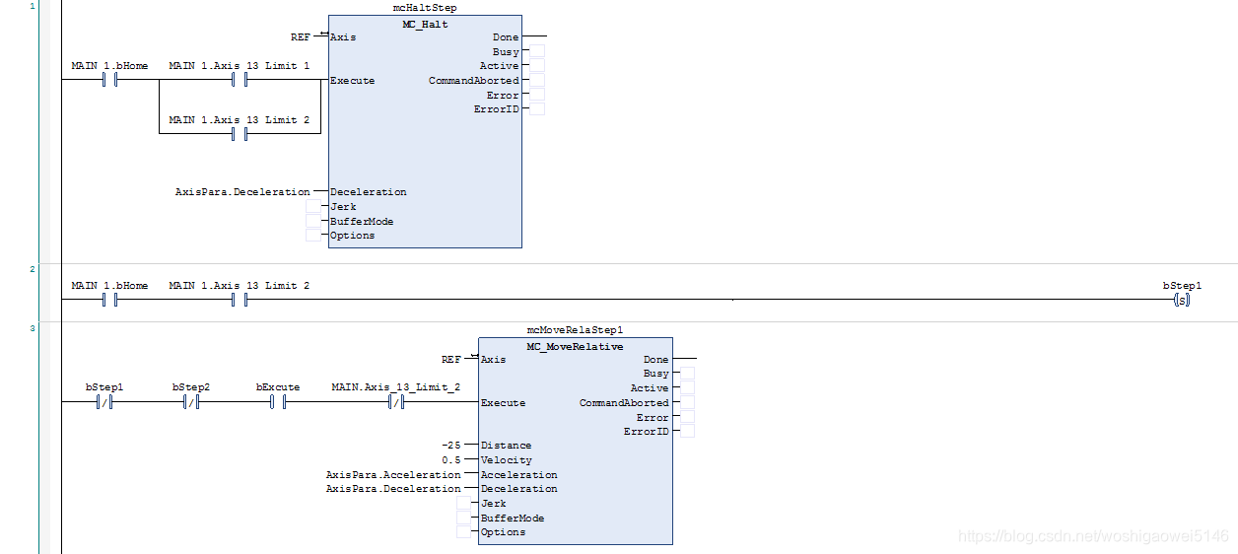Select the parallel Axis 13 Limit 2 contact in network 1

coord(239,134)
